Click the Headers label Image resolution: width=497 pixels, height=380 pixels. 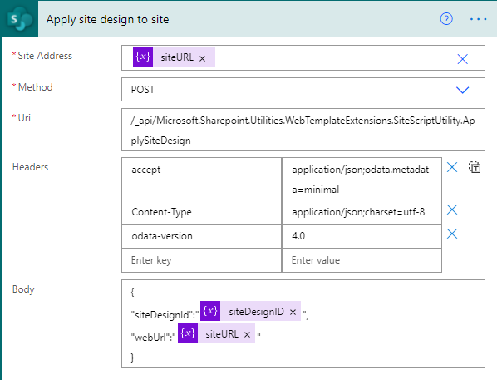(31, 167)
